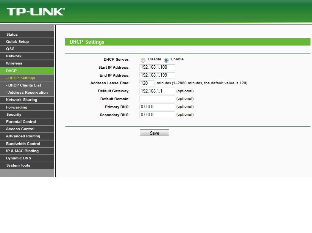Click the empty Default Domain field

click(157, 99)
